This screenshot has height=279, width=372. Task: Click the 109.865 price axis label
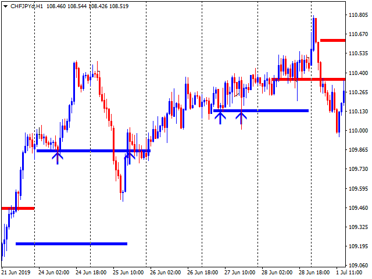point(358,150)
